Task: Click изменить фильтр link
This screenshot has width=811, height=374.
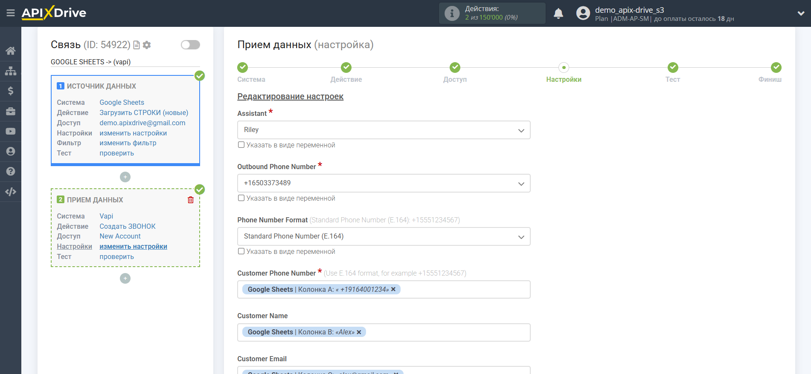Action: [128, 143]
